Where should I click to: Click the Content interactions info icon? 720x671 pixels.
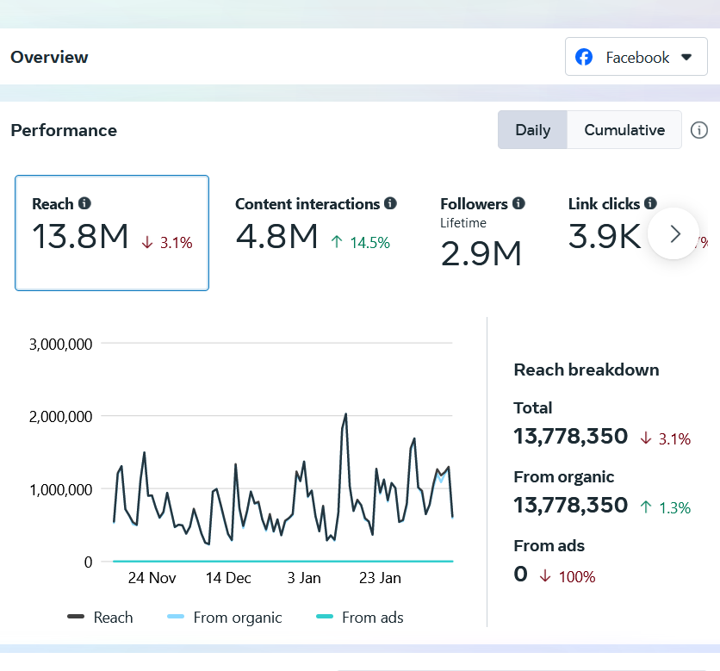(x=390, y=204)
